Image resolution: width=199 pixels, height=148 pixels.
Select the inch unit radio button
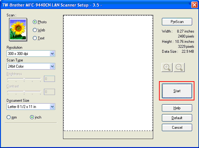coord(32,117)
